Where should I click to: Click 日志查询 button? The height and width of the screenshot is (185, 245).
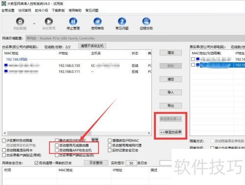coord(96,162)
